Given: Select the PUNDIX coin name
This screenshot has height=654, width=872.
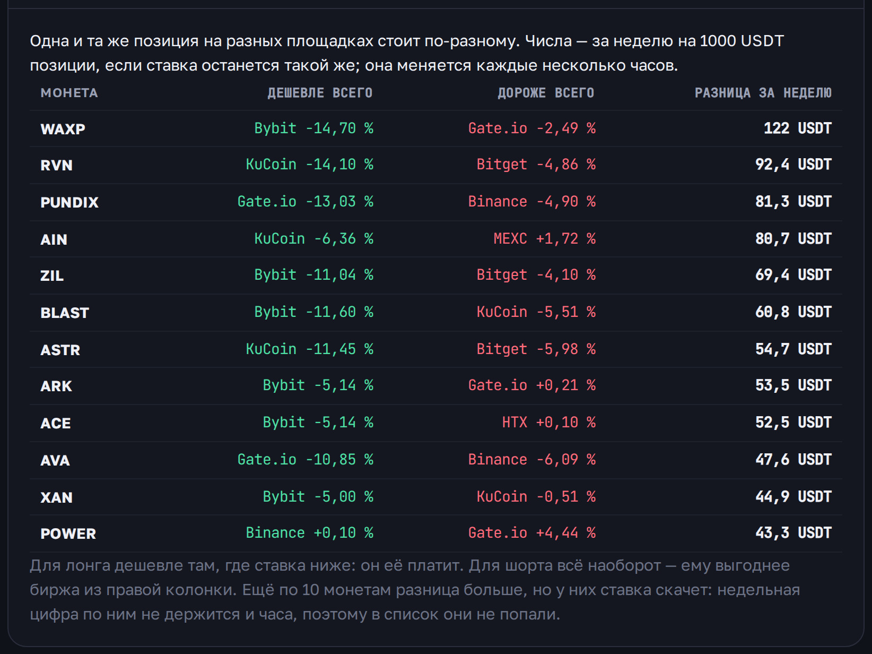Looking at the screenshot, I should pyautogui.click(x=69, y=202).
